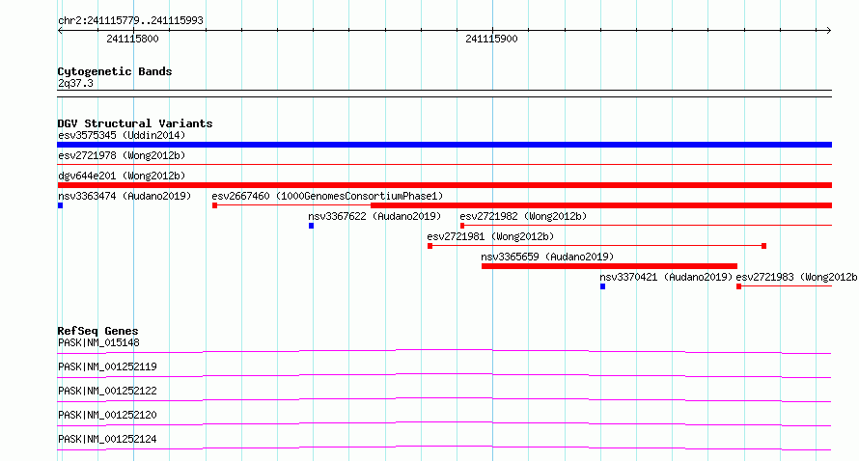Open the nsv3370421 (Audano2019) label
Image resolution: width=859 pixels, height=461 pixels.
tap(666, 277)
